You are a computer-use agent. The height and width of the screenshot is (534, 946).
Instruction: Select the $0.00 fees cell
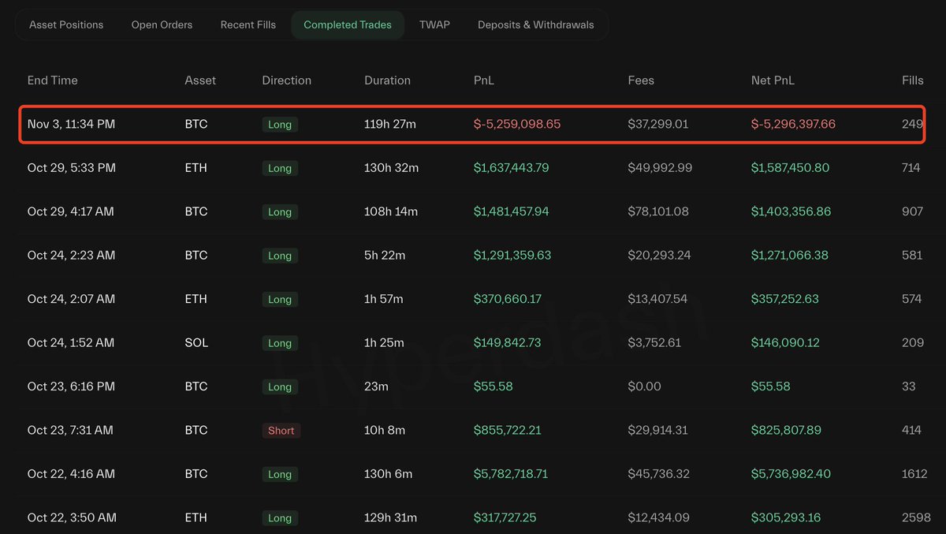(x=644, y=386)
